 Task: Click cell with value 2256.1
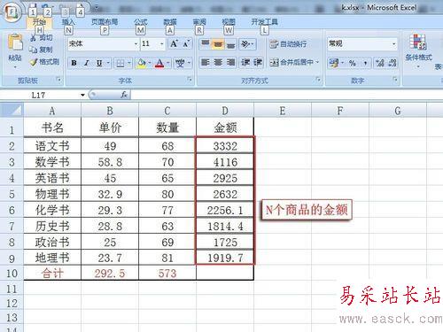coord(225,210)
